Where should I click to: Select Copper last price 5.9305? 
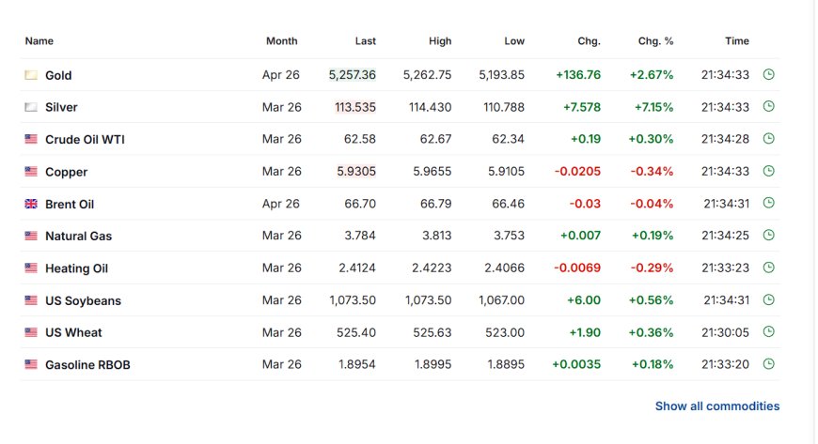point(356,172)
